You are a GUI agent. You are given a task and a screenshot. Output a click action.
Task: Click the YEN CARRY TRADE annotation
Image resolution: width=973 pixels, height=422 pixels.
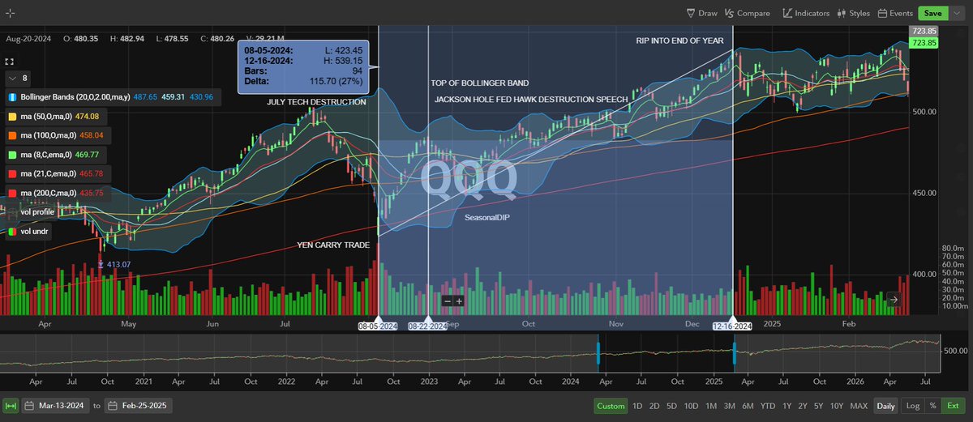[x=333, y=245]
